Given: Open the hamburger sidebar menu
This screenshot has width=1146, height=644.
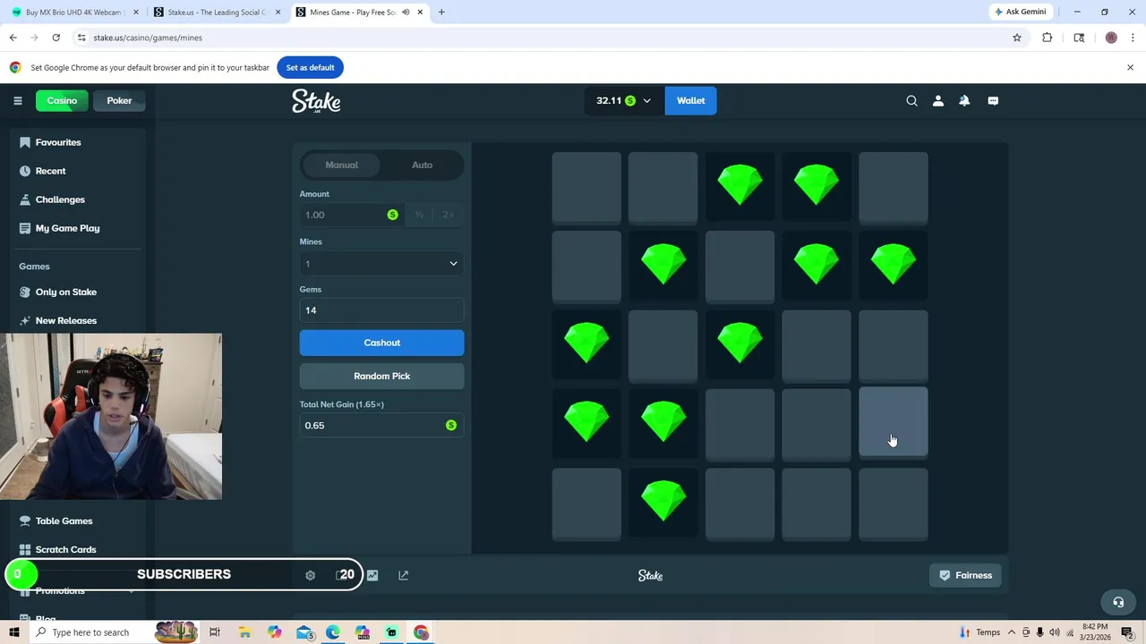Looking at the screenshot, I should pos(17,100).
